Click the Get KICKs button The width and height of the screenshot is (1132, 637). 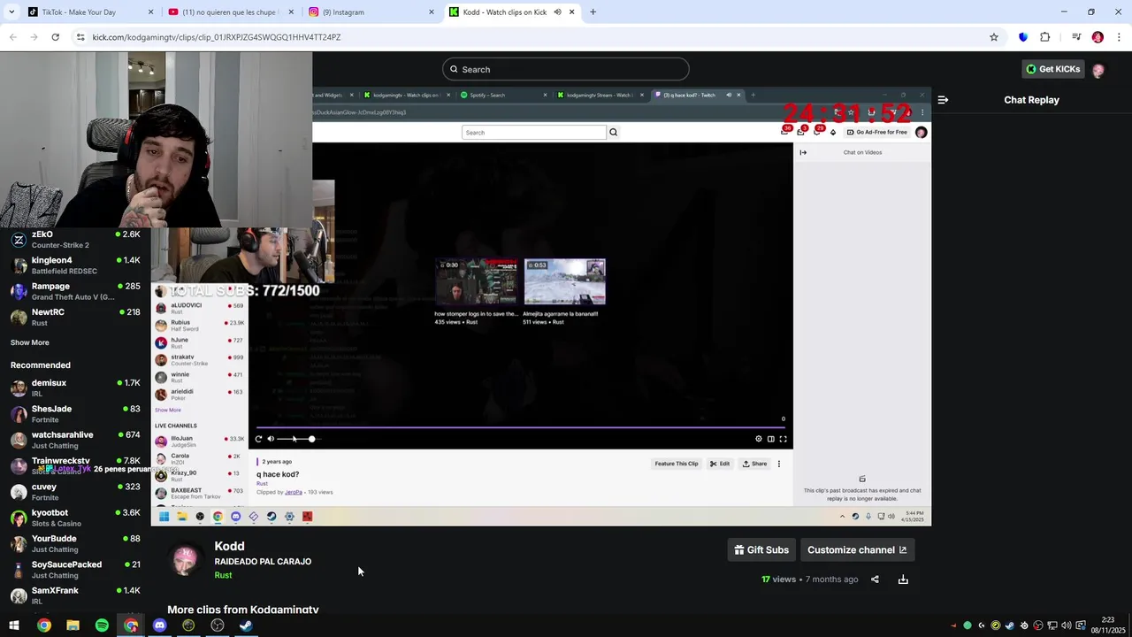(x=1052, y=69)
